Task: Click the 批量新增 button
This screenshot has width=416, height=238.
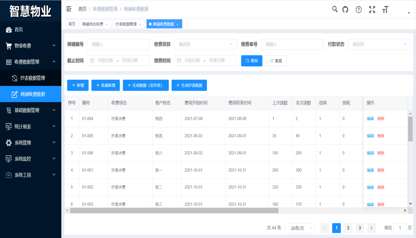Action: tap(105, 85)
